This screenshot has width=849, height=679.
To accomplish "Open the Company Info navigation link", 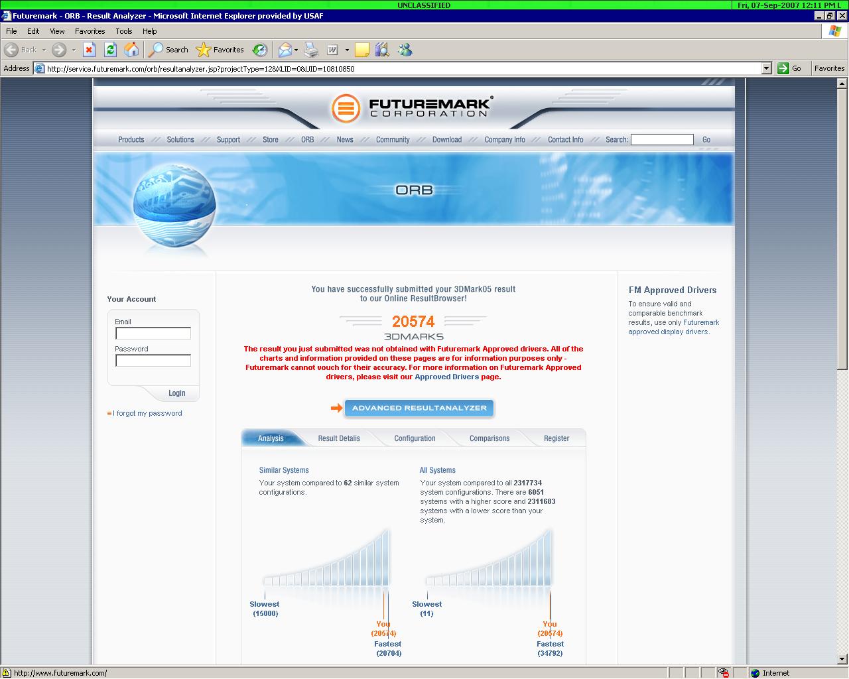I will pyautogui.click(x=505, y=140).
